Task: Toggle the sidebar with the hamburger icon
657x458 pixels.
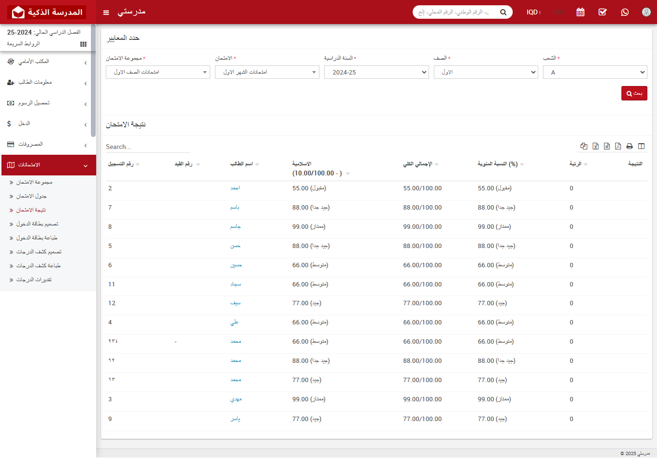Action: (x=106, y=12)
